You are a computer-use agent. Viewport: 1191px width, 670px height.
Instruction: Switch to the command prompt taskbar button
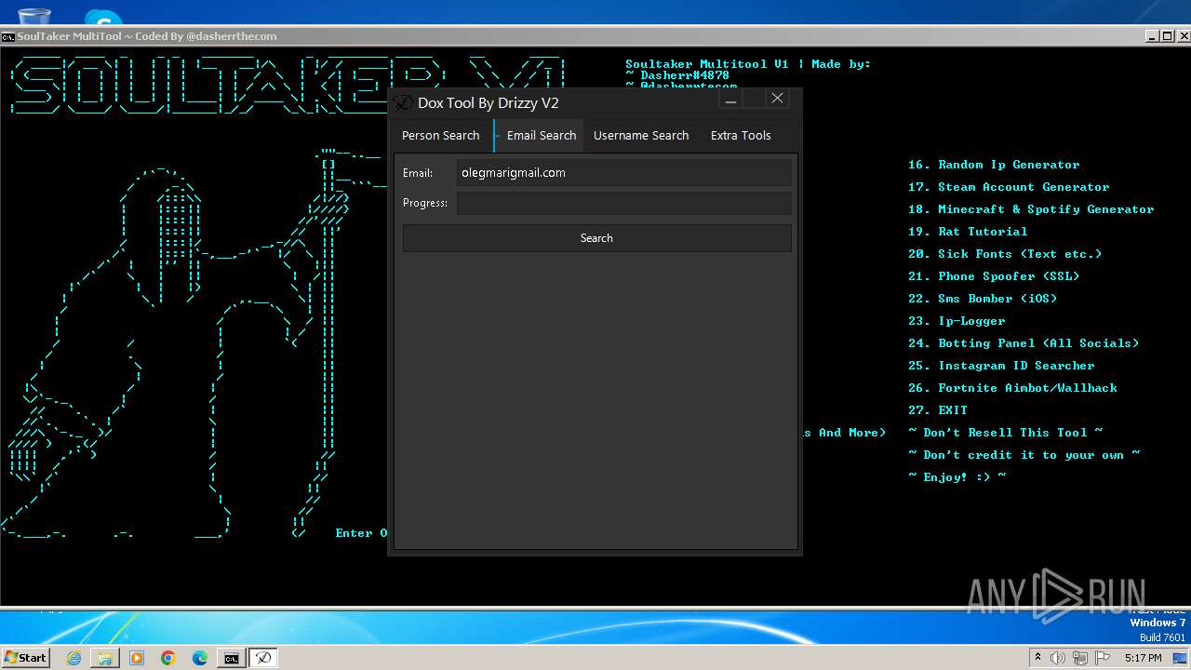pos(231,658)
